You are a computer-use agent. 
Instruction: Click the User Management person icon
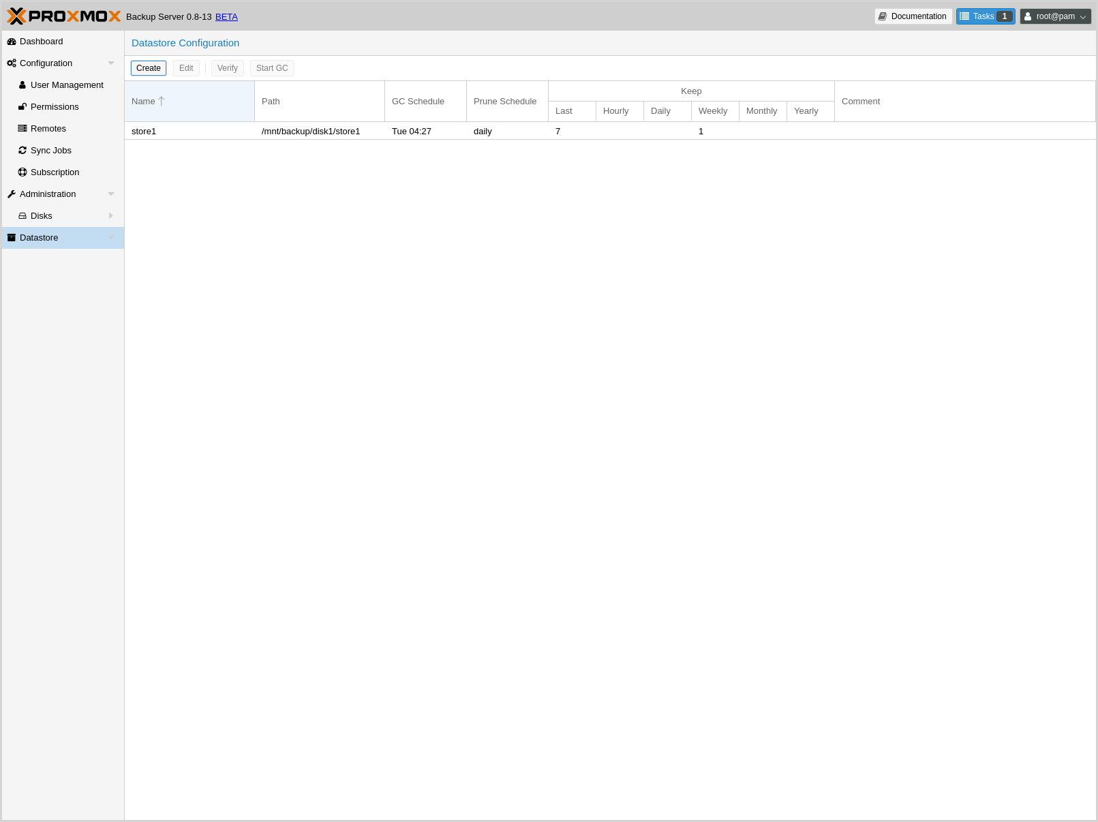coord(22,85)
